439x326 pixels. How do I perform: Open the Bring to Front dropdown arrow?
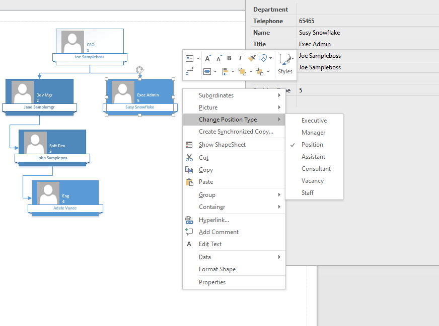(x=251, y=72)
